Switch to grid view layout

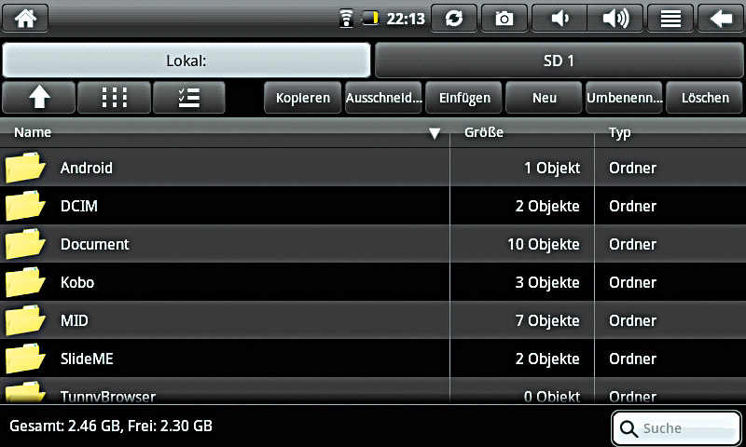114,98
